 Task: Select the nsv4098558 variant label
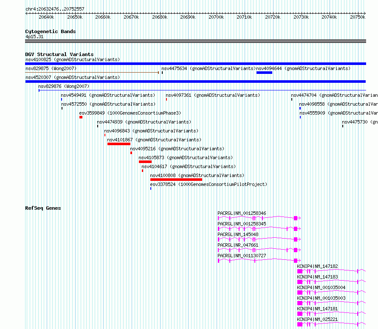click(339, 104)
